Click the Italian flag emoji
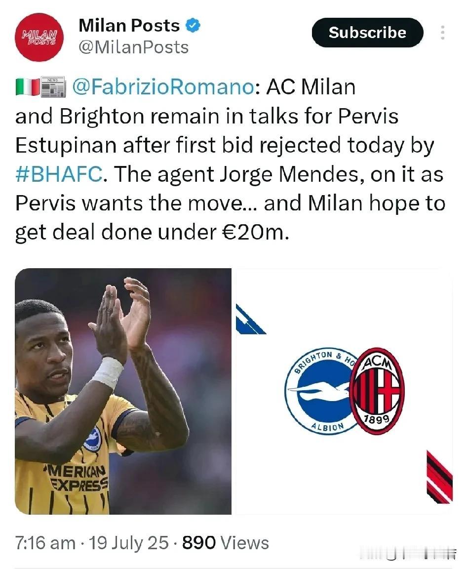Screen dimensions: 467x570 point(28,87)
